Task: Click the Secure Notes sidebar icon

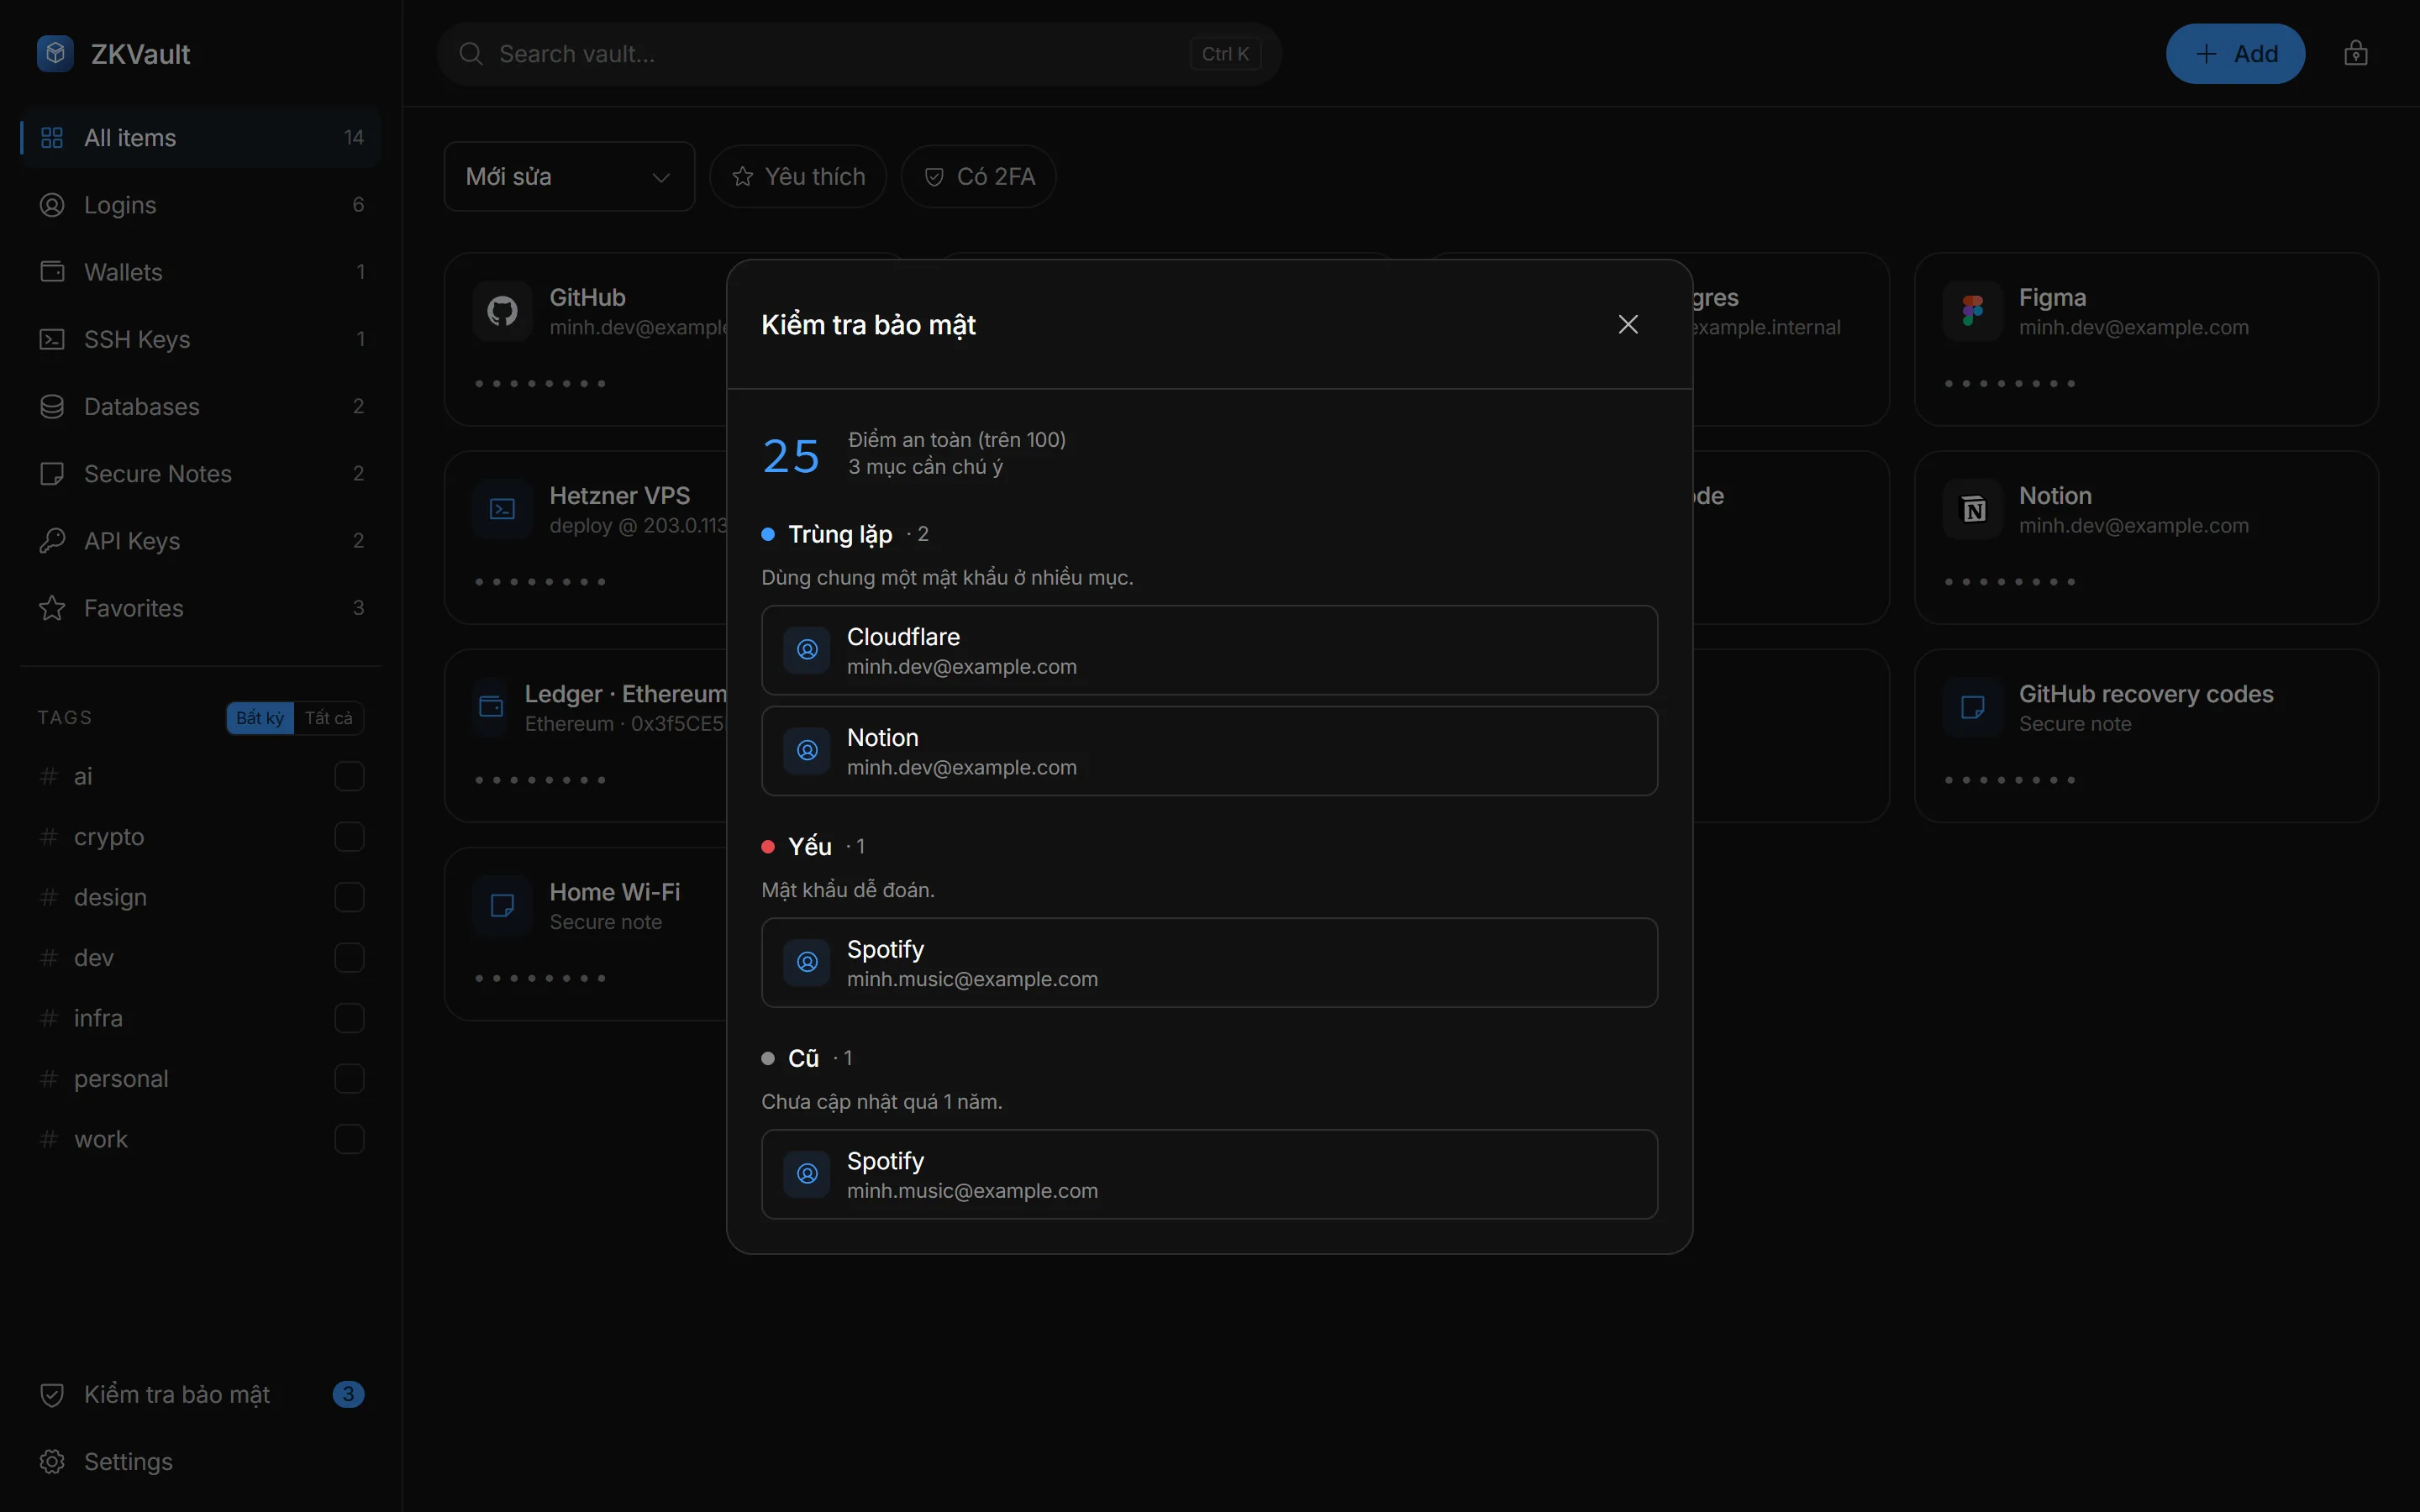Action: point(52,473)
